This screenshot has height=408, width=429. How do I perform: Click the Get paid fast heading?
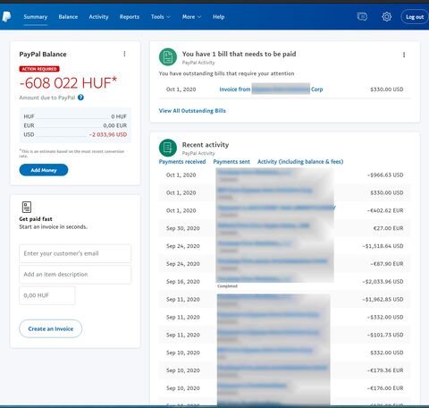tap(36, 219)
